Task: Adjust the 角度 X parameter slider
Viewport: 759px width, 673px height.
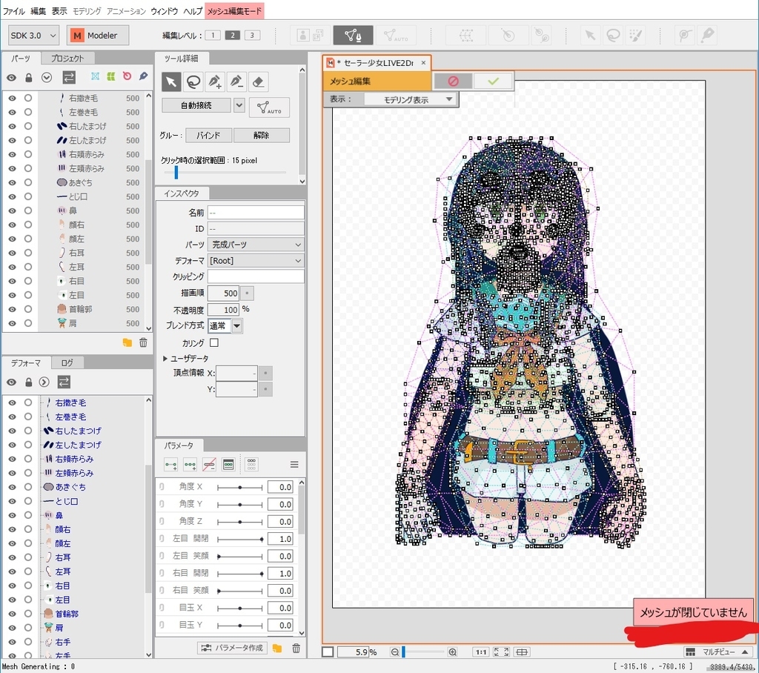Action: pyautogui.click(x=239, y=487)
